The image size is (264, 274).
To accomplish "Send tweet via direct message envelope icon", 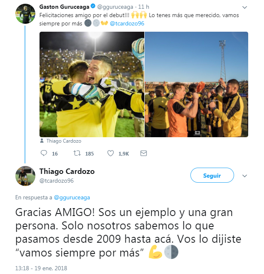I will point(143,153).
